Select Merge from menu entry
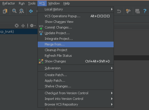Viewport: 149px width, 110px height. tap(76, 44)
